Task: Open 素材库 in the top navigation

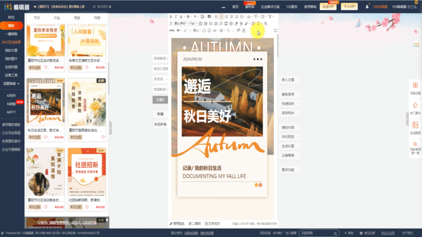Action: coord(250,7)
